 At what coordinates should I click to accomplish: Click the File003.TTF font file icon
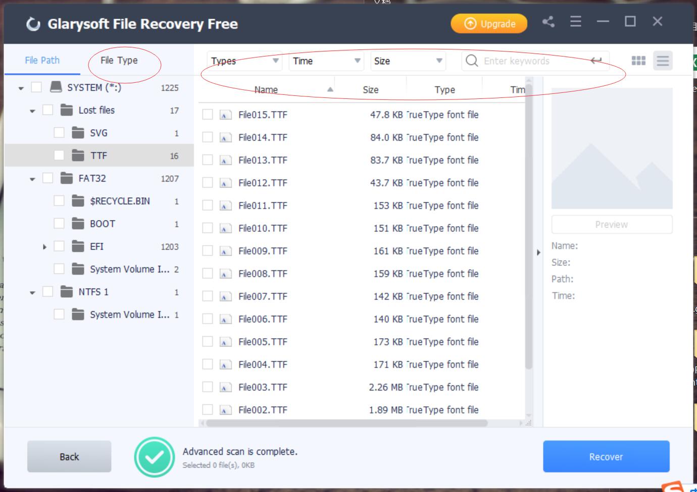(x=225, y=388)
